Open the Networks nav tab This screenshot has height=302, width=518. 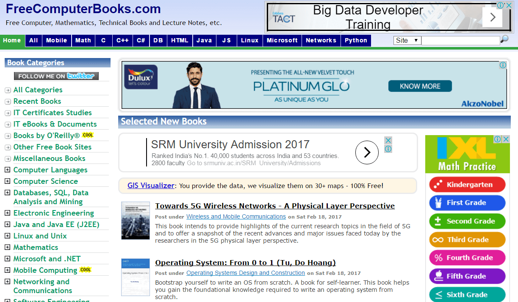(321, 41)
